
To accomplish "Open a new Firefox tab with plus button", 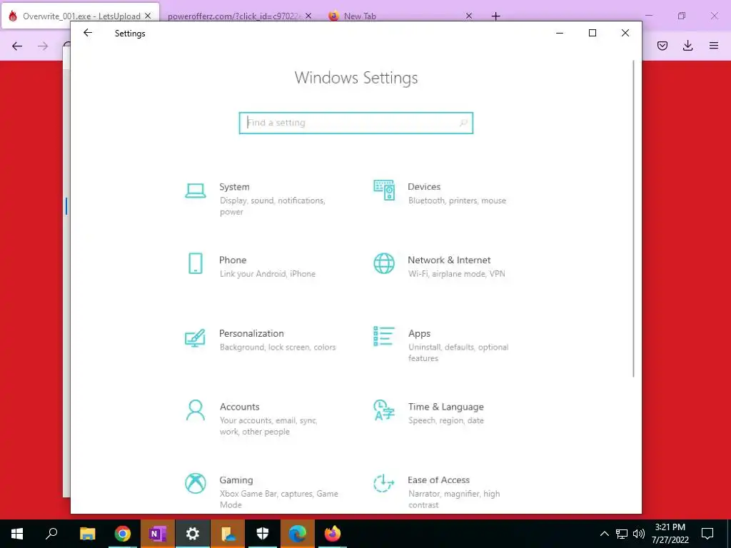I will tap(495, 16).
